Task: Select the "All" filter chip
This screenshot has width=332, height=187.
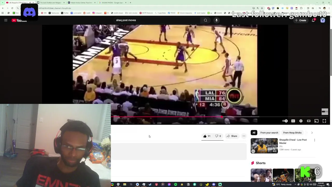Action: 254,133
